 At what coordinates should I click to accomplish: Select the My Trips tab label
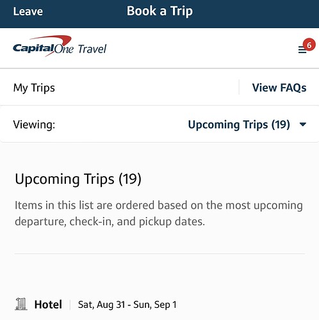point(34,88)
